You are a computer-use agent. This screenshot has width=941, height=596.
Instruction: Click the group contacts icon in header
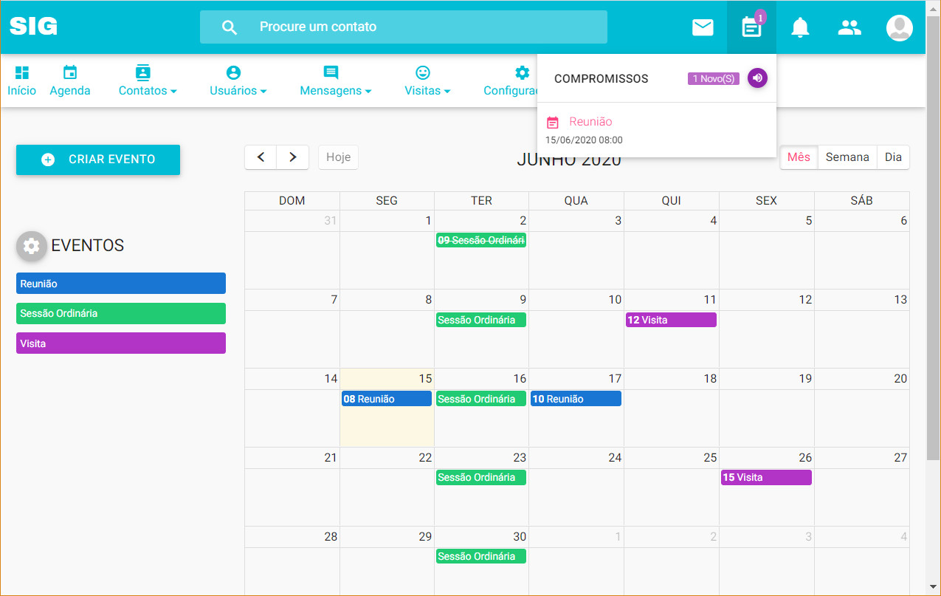[849, 27]
